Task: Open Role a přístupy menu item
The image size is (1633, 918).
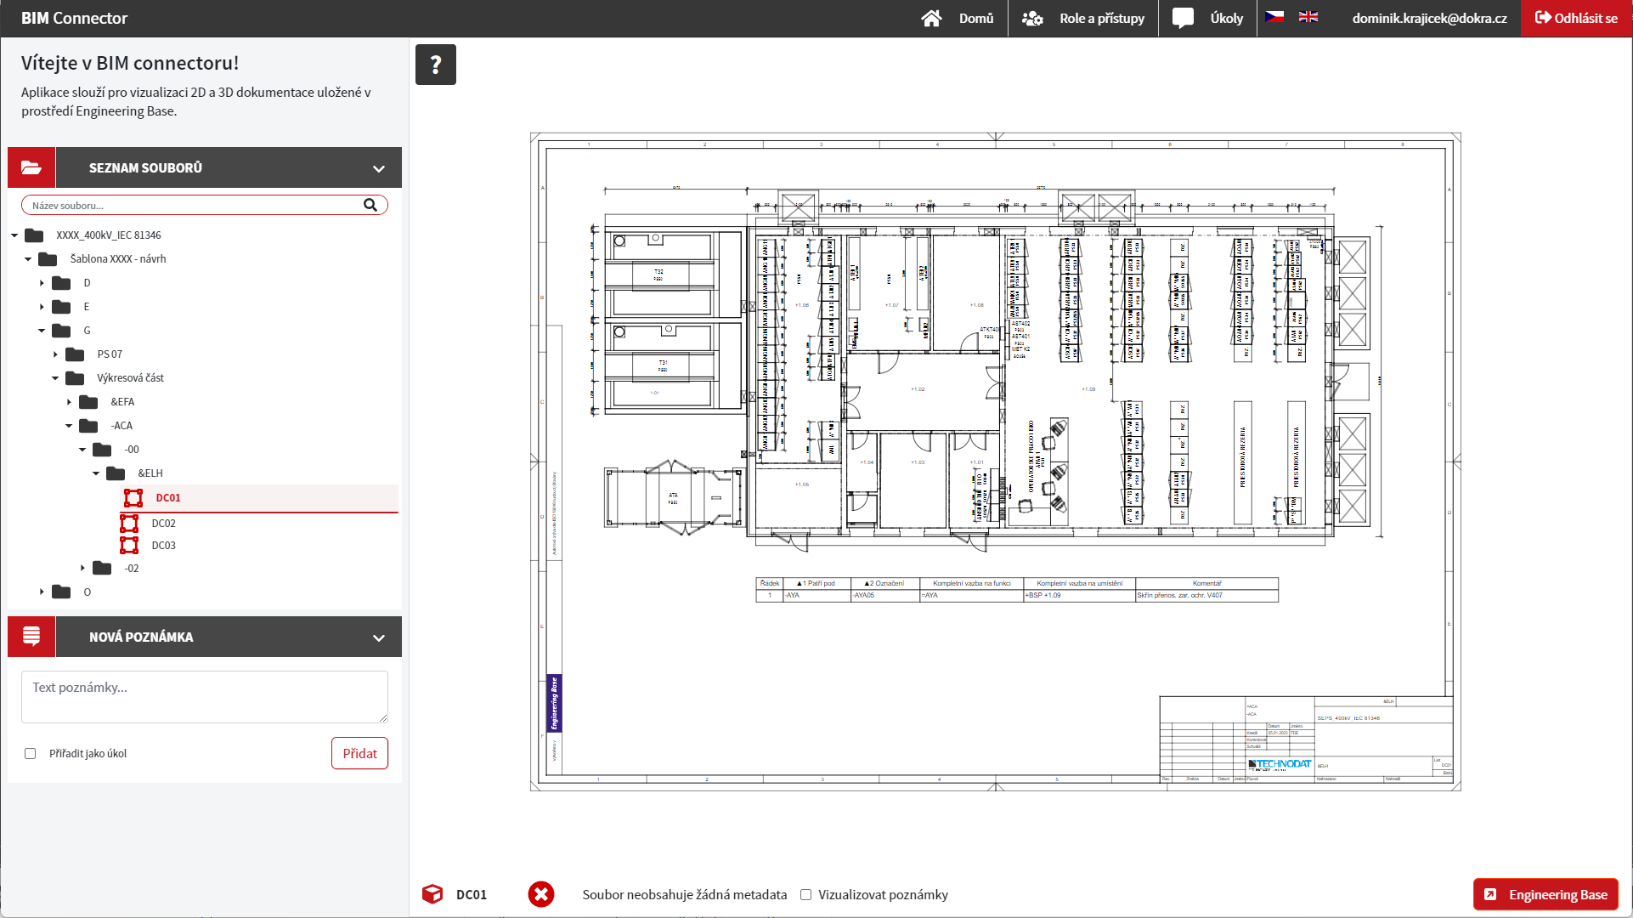Action: click(x=1102, y=18)
